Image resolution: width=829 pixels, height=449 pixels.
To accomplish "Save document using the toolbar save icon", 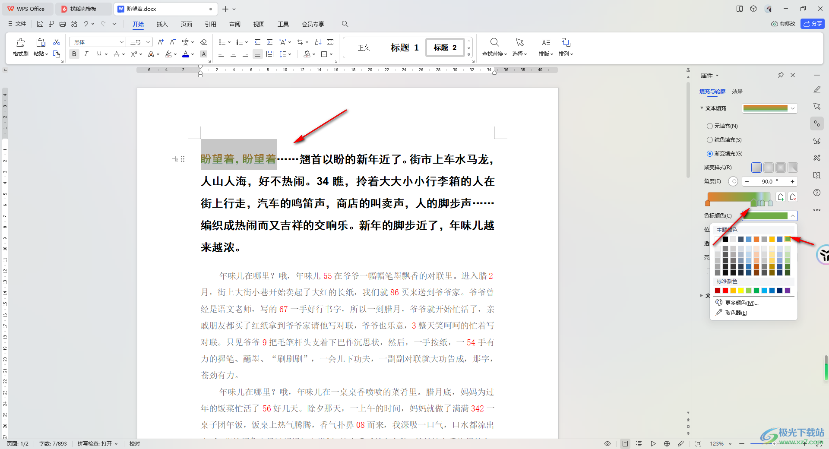I will (x=40, y=24).
